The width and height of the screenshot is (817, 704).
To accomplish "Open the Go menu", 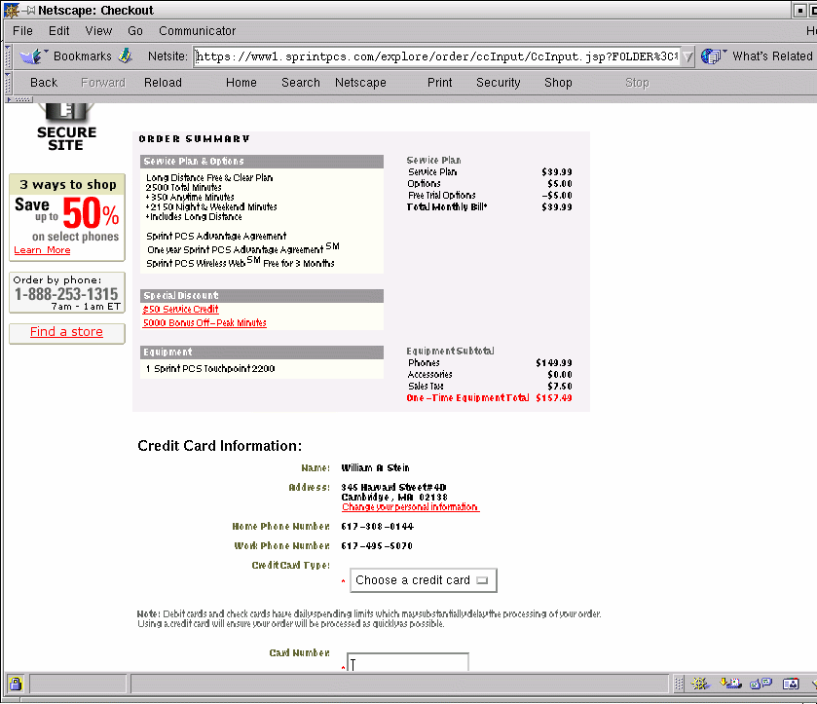I will [x=135, y=31].
